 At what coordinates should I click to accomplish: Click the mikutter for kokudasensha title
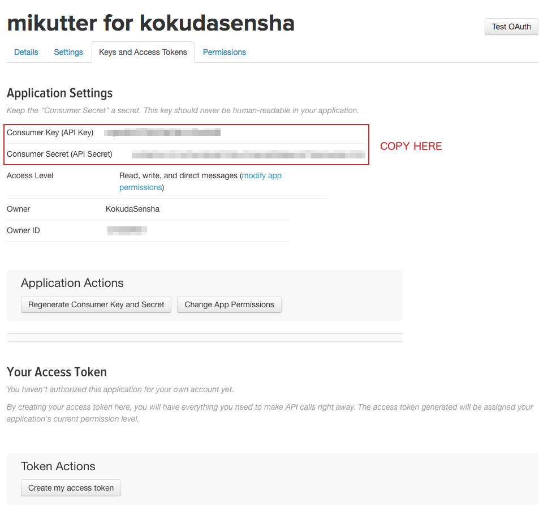(150, 23)
